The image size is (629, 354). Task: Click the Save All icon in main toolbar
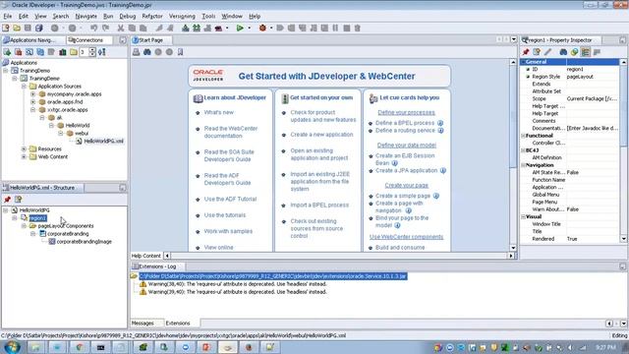[39, 29]
